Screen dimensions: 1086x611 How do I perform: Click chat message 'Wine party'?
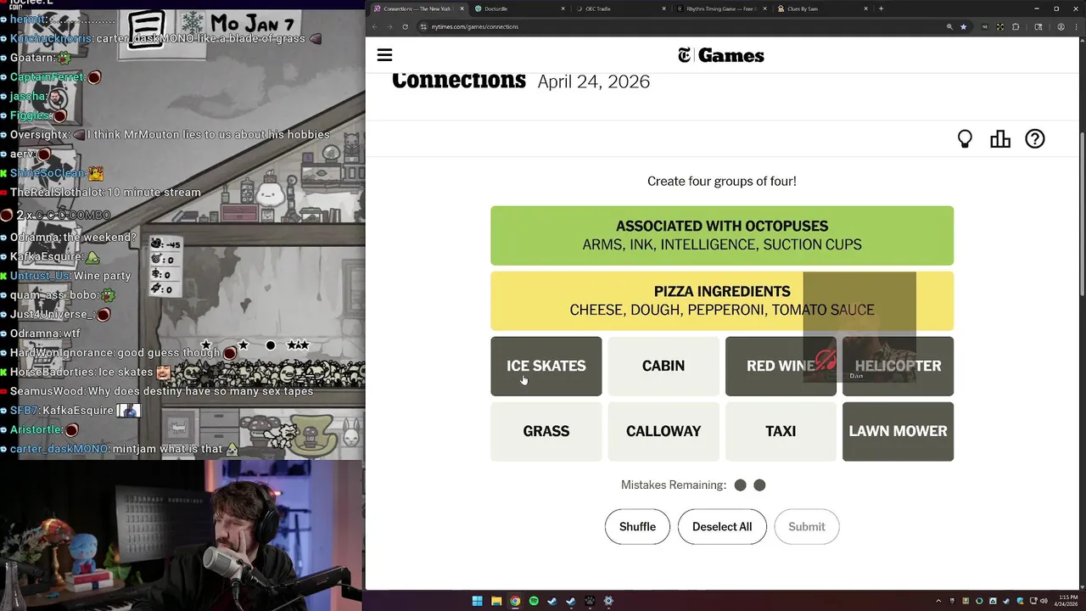[x=103, y=276]
